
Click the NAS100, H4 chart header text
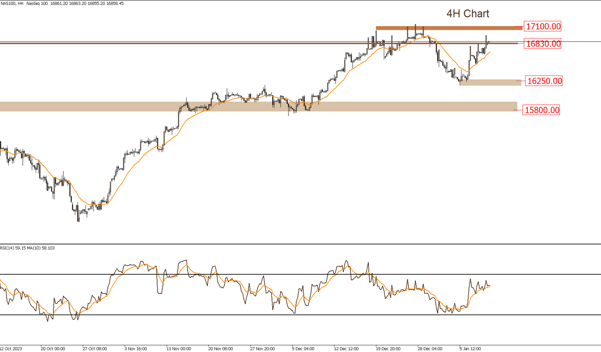click(x=62, y=3)
